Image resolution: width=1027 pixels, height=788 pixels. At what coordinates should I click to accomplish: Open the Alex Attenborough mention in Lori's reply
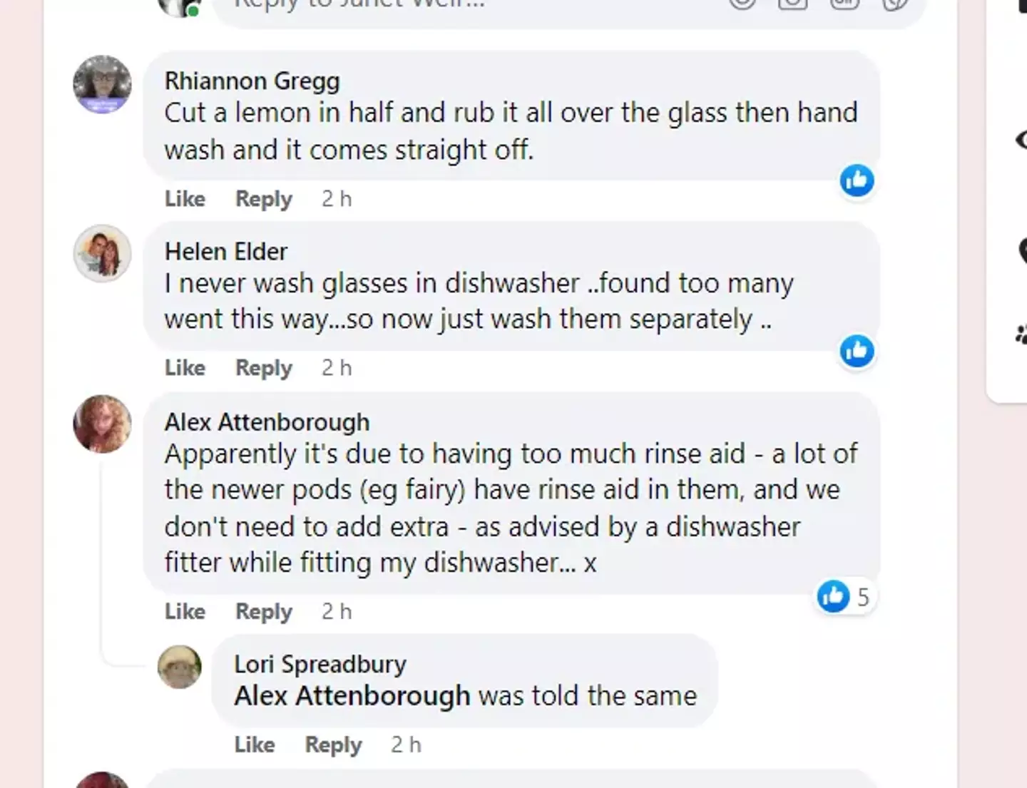351,695
